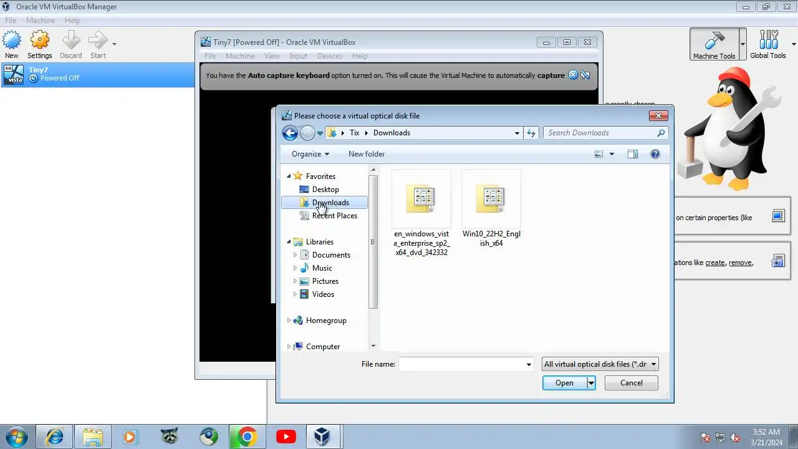Open Internet Explorer from the taskbar
Image resolution: width=798 pixels, height=449 pixels.
(55, 437)
